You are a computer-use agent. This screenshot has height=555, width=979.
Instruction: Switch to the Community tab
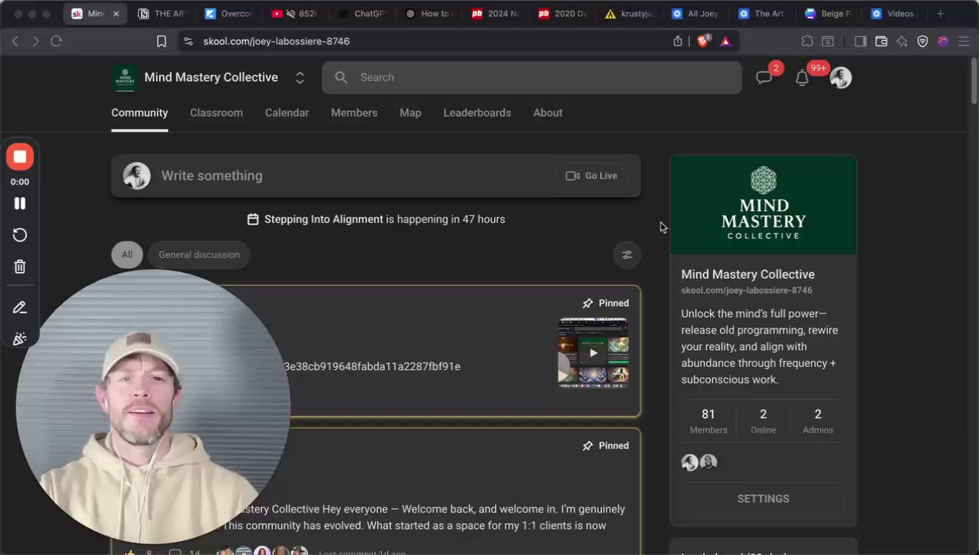pyautogui.click(x=140, y=113)
